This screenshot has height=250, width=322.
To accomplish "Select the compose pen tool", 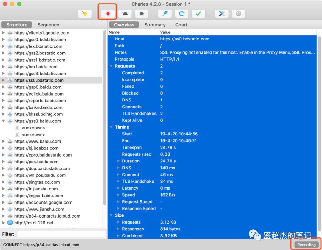I will pos(165,14).
